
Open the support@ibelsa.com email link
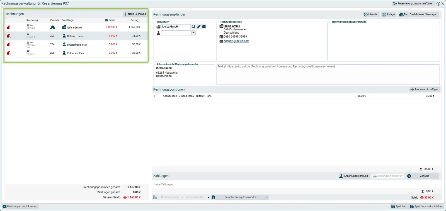pos(236,41)
